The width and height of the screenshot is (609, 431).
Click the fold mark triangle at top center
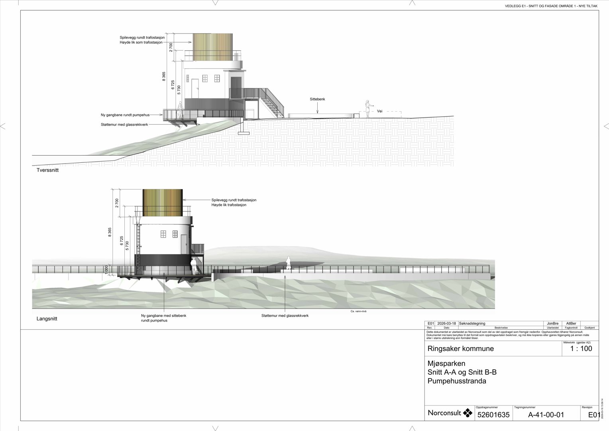215,3
